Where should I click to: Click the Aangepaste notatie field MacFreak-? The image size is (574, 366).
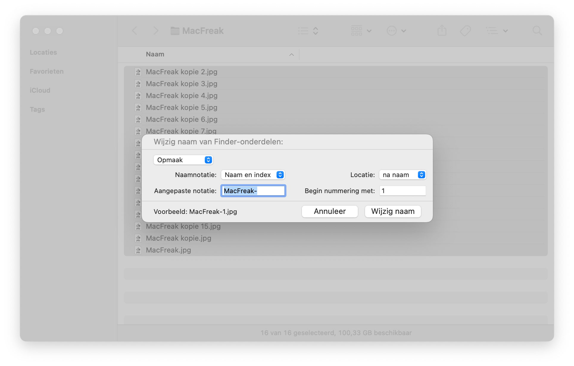click(x=253, y=191)
